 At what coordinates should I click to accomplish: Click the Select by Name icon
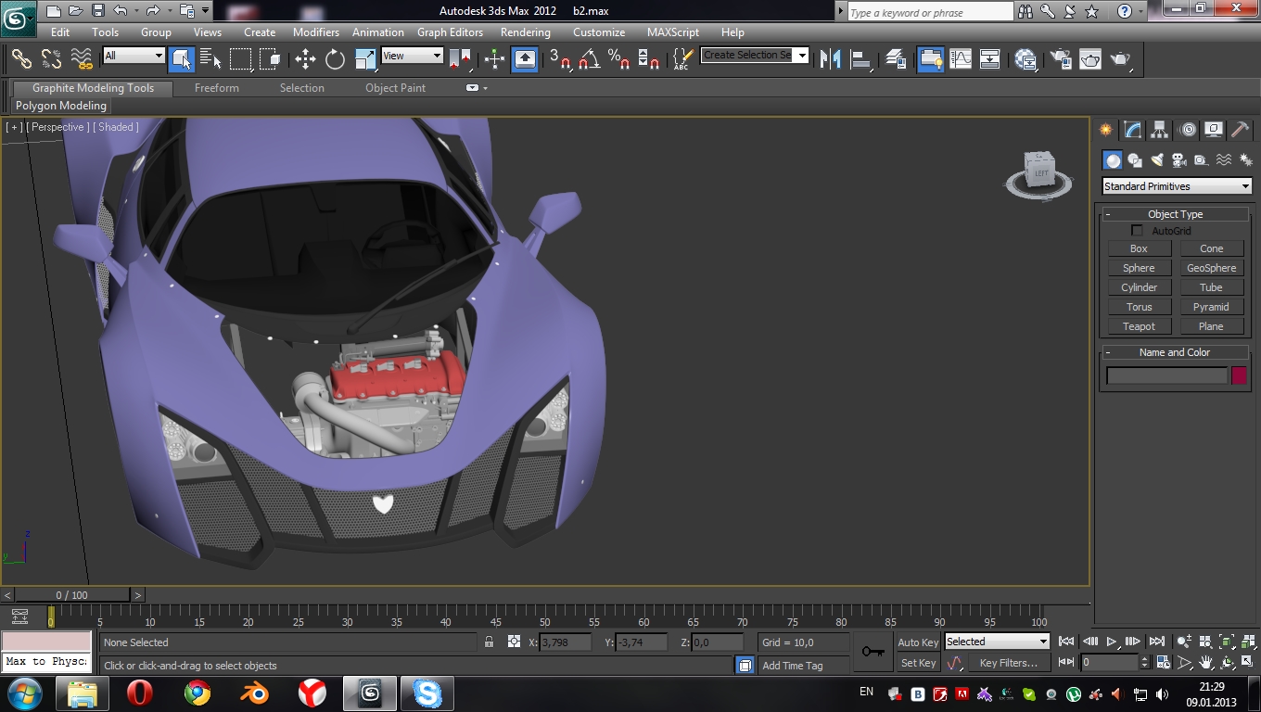[x=210, y=59]
